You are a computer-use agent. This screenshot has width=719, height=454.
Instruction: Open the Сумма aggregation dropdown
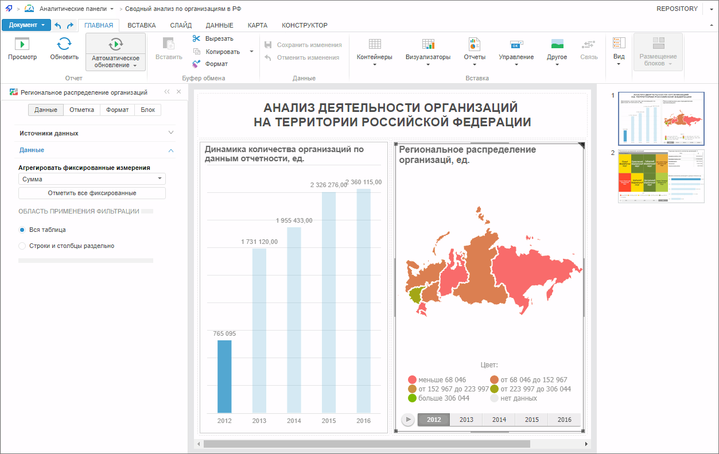(x=92, y=179)
